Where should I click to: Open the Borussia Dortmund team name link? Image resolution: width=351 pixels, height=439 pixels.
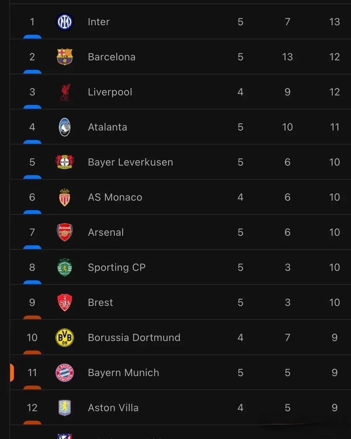click(x=134, y=338)
